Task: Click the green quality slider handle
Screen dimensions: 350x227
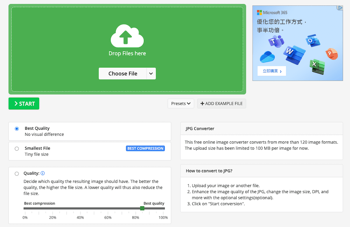Action: pos(142,208)
